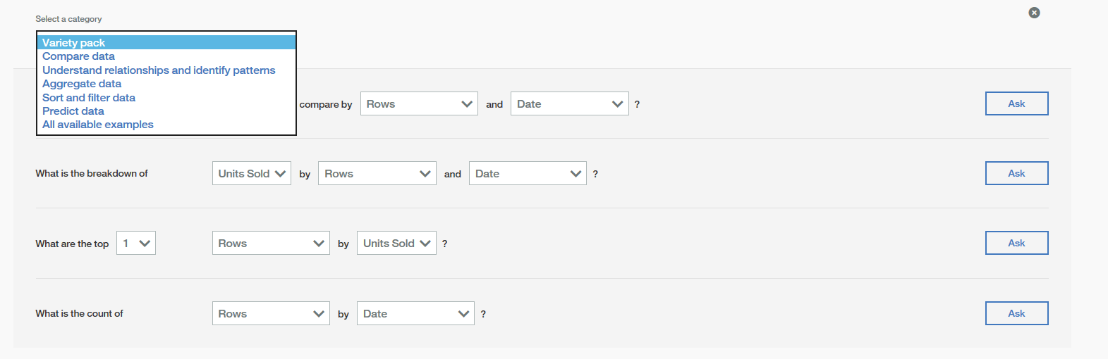The width and height of the screenshot is (1108, 359).
Task: Open Date dropdown in compare by row
Action: click(x=569, y=103)
